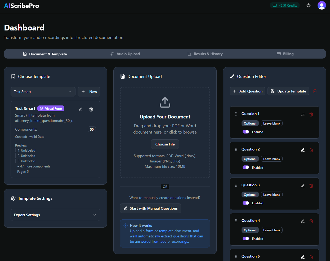
Task: Click the Pages: 5 text
Action: tap(23, 172)
